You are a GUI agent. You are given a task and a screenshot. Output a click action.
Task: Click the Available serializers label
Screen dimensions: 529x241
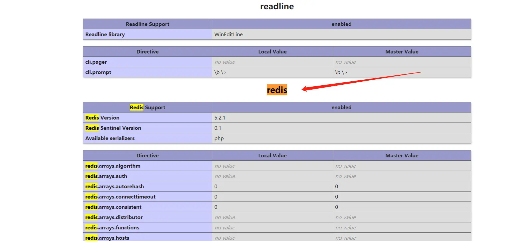pos(110,138)
